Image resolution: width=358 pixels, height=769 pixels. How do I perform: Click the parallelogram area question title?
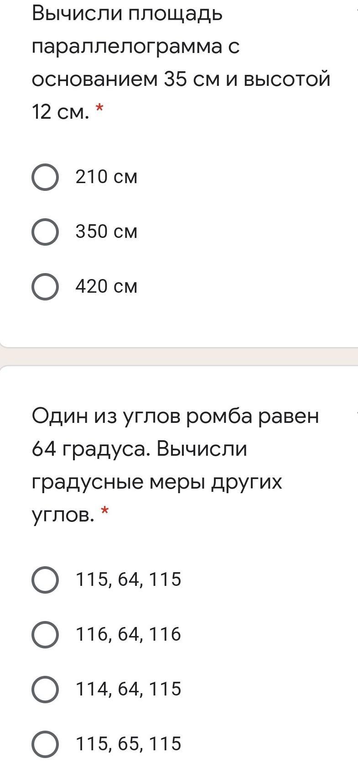181,63
